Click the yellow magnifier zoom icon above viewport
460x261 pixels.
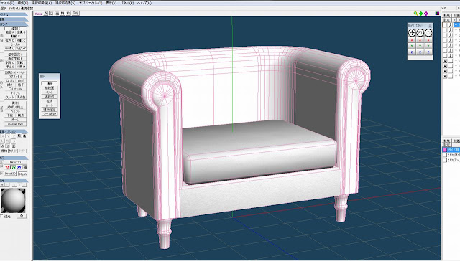coord(415,14)
